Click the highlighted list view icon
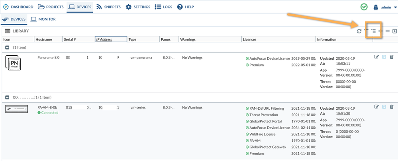 [373, 31]
